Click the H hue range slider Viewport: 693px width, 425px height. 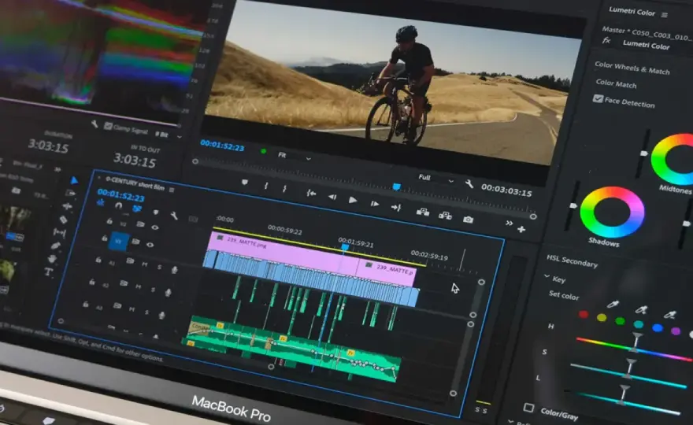[634, 348]
